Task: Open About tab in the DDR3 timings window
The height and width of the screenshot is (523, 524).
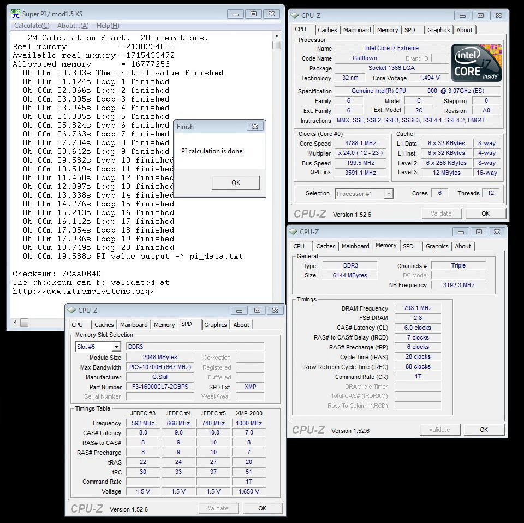Action: [463, 246]
